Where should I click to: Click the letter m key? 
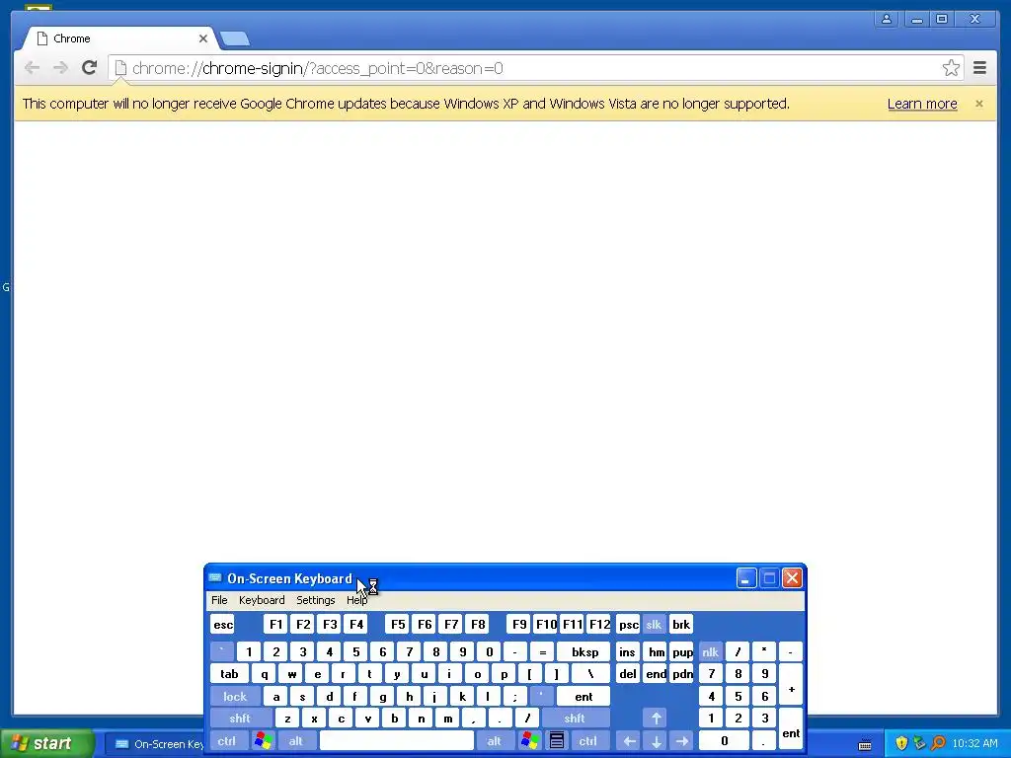point(447,719)
